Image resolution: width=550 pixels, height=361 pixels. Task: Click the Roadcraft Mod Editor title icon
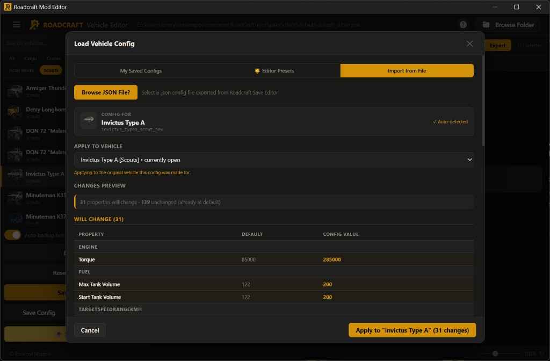click(x=8, y=7)
